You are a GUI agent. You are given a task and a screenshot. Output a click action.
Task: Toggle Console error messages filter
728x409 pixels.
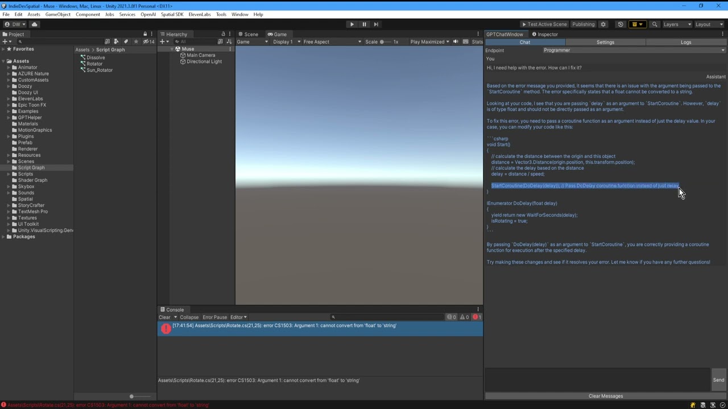click(x=477, y=317)
